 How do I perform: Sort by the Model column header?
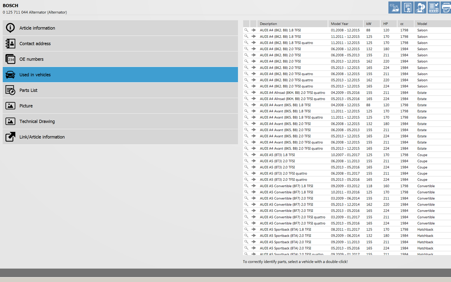433,24
